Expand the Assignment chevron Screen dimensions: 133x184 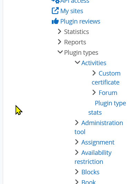pos(77,142)
